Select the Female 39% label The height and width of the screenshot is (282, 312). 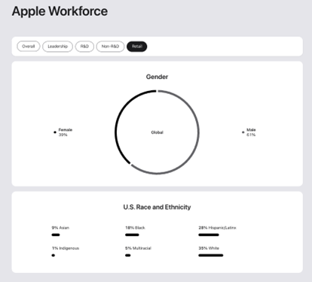[x=66, y=132]
